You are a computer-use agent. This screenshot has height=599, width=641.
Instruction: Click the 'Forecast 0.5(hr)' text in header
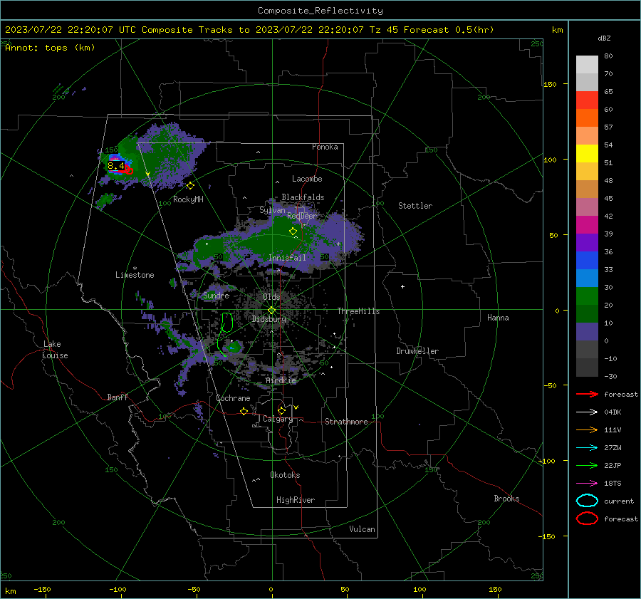(449, 30)
